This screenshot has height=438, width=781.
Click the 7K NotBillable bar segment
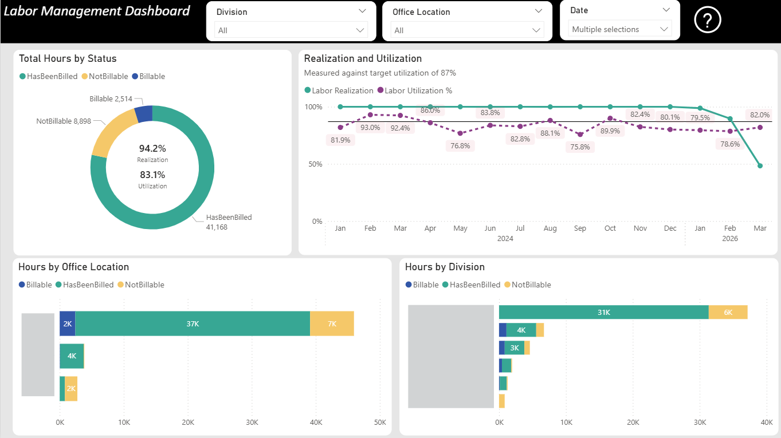tap(332, 323)
